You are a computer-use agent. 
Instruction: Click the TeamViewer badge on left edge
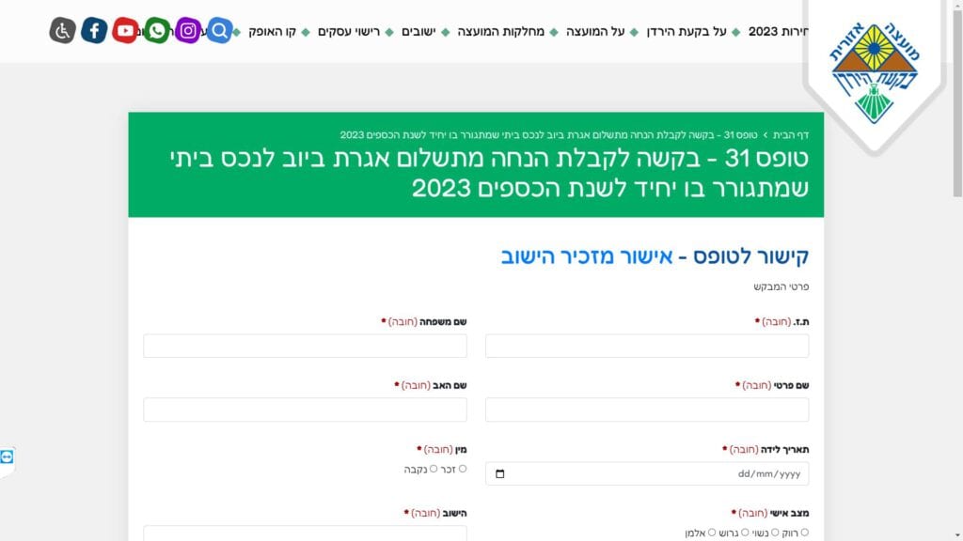click(8, 456)
